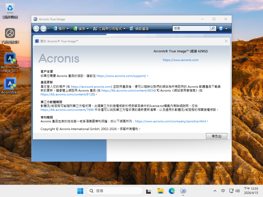Click the forward navigation arrow
The image size is (263, 197).
(x=43, y=28)
